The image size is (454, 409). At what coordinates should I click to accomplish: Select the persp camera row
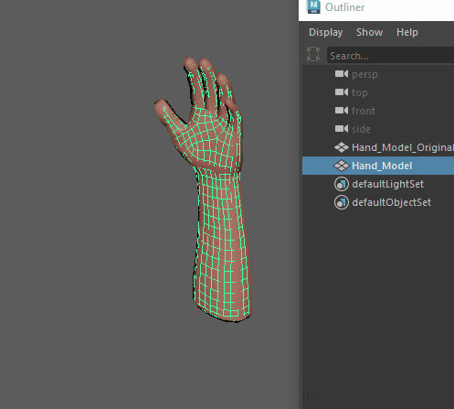[378, 74]
